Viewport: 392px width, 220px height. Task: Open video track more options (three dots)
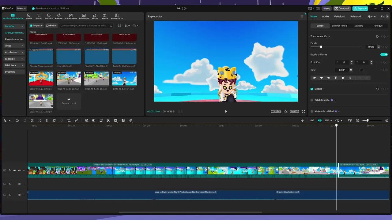click(24, 170)
